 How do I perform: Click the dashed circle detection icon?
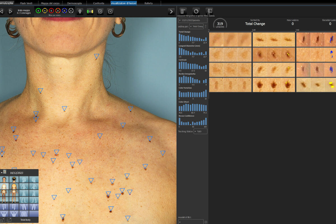click(x=100, y=11)
